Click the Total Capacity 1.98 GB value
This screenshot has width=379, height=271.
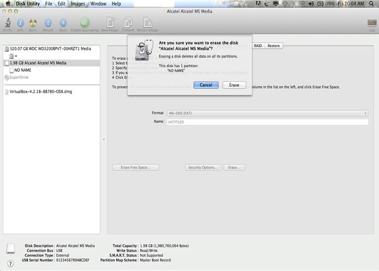coord(164,246)
